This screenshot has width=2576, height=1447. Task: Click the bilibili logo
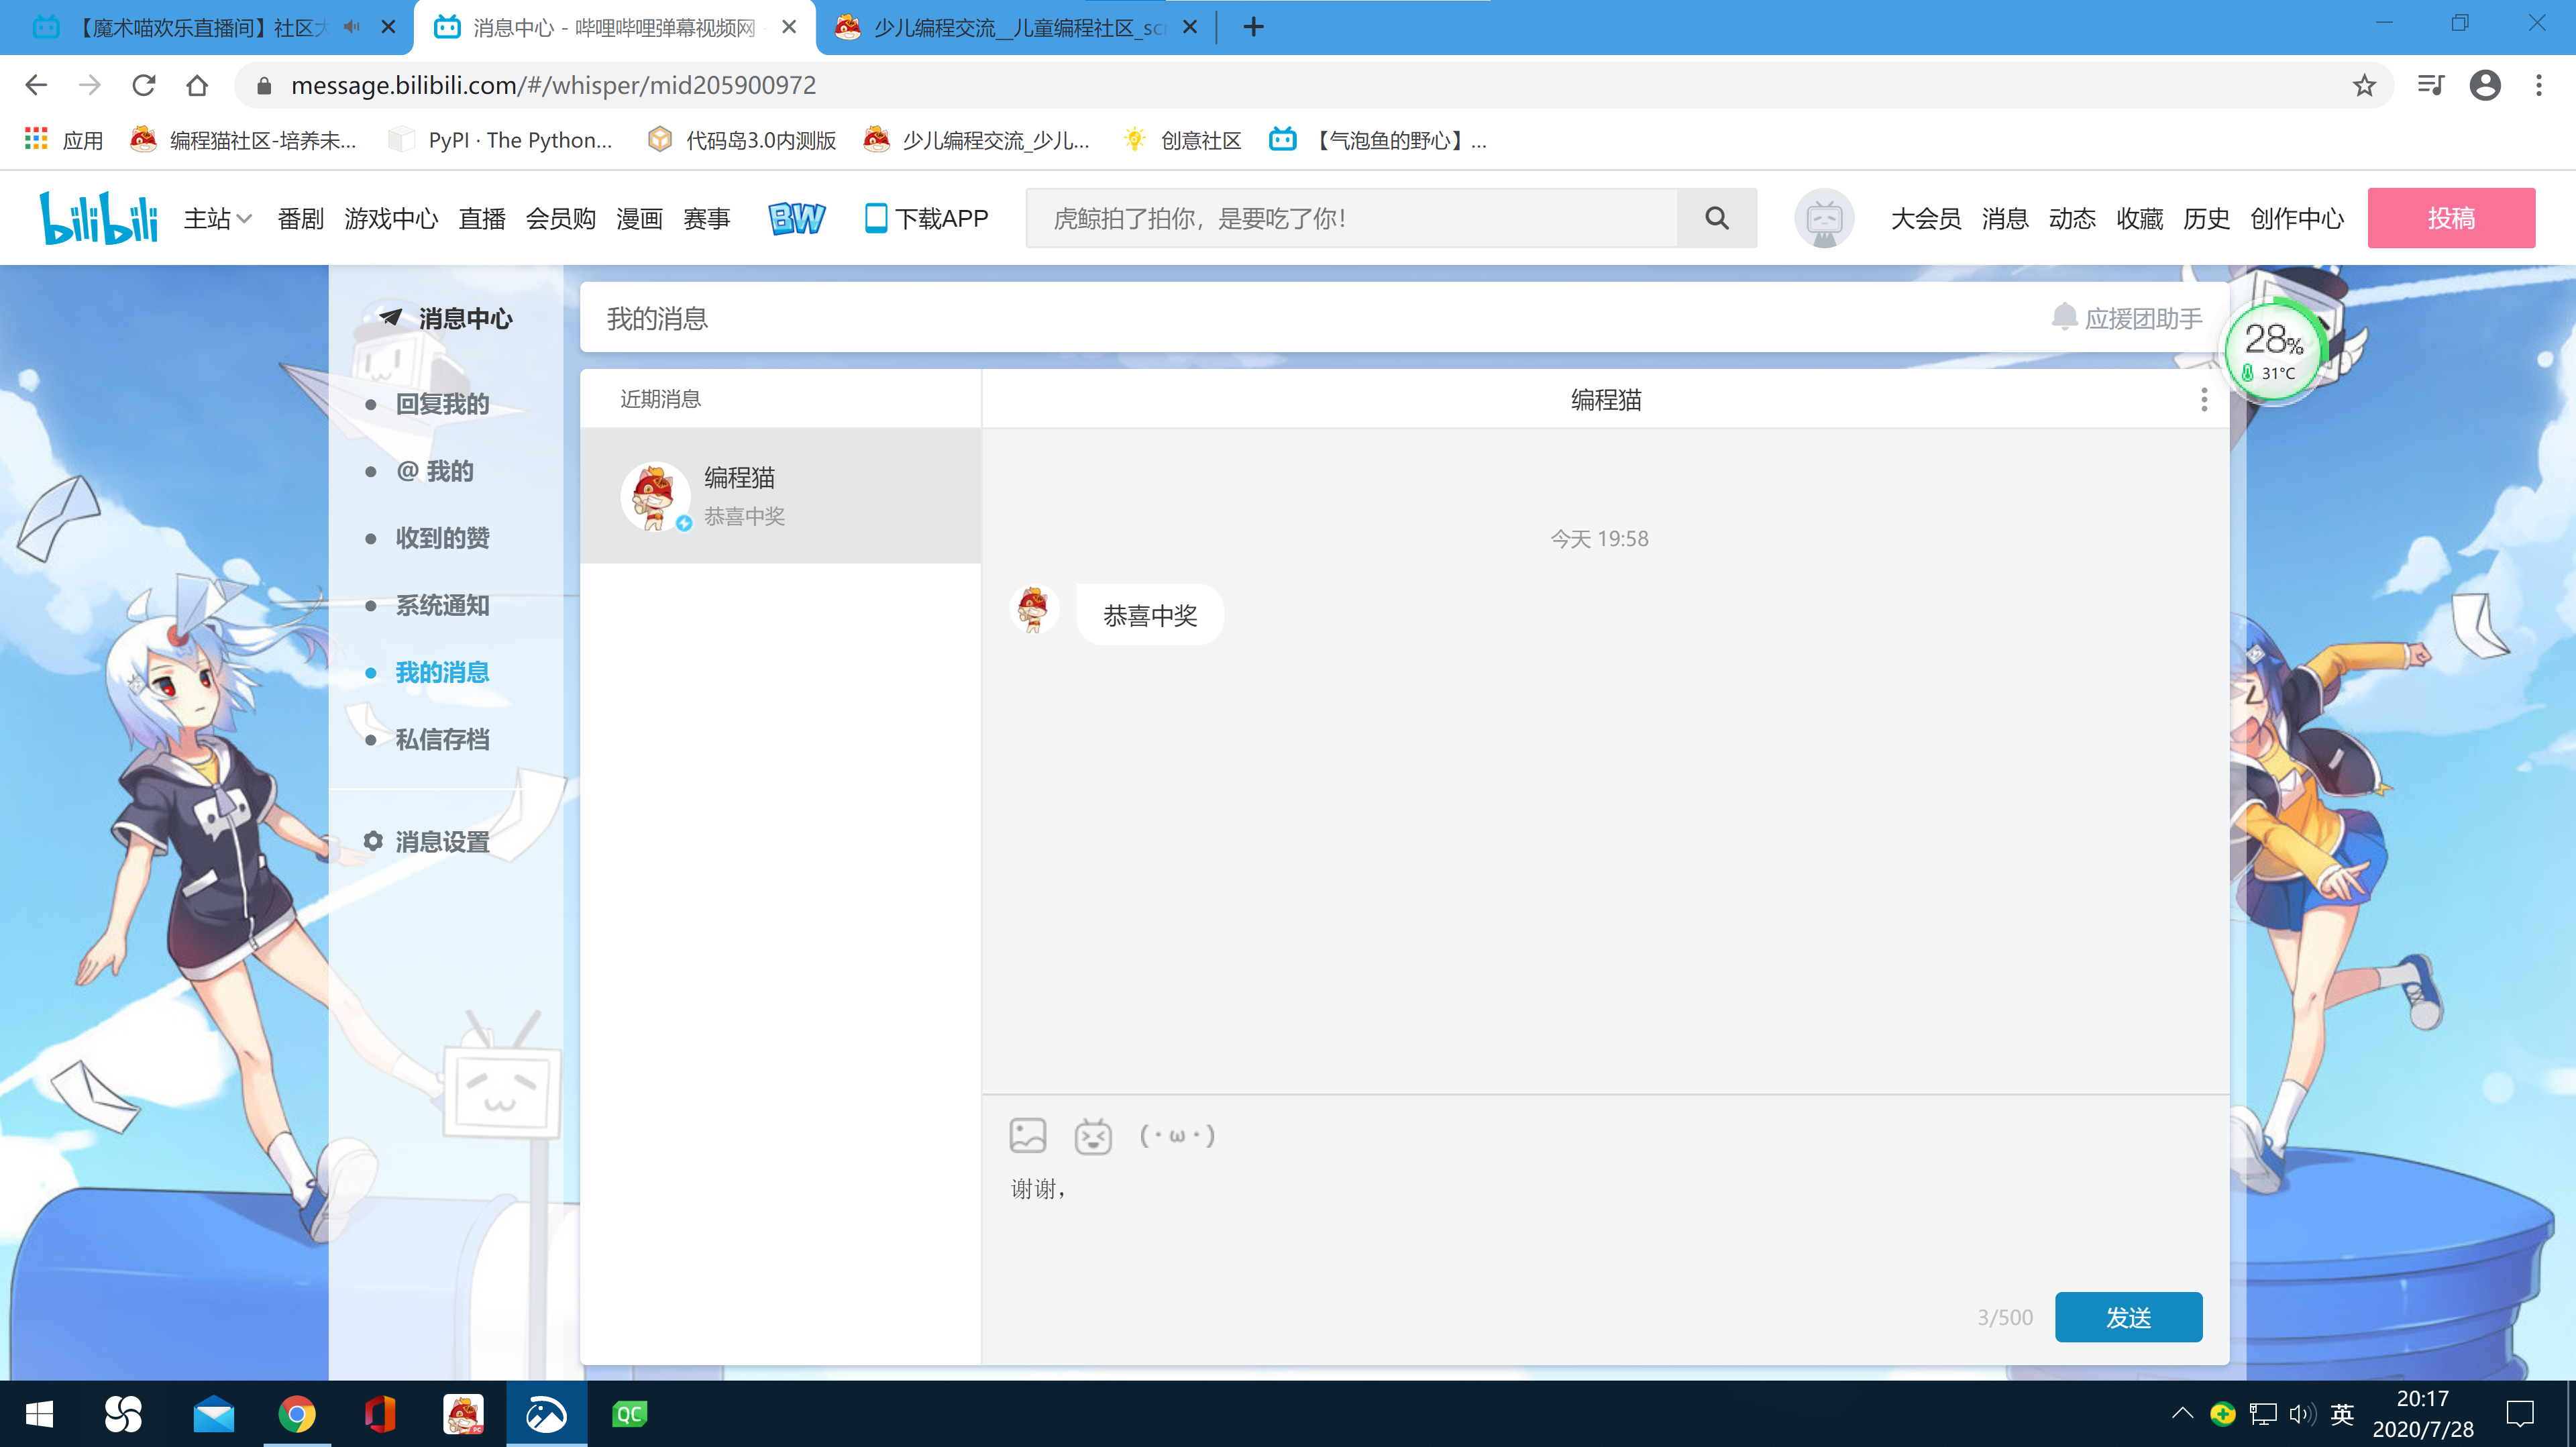coord(98,217)
